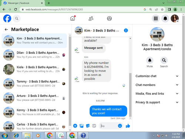This screenshot has width=185, height=139.
Task: Open the media player taskbar icon
Action: click(38, 135)
